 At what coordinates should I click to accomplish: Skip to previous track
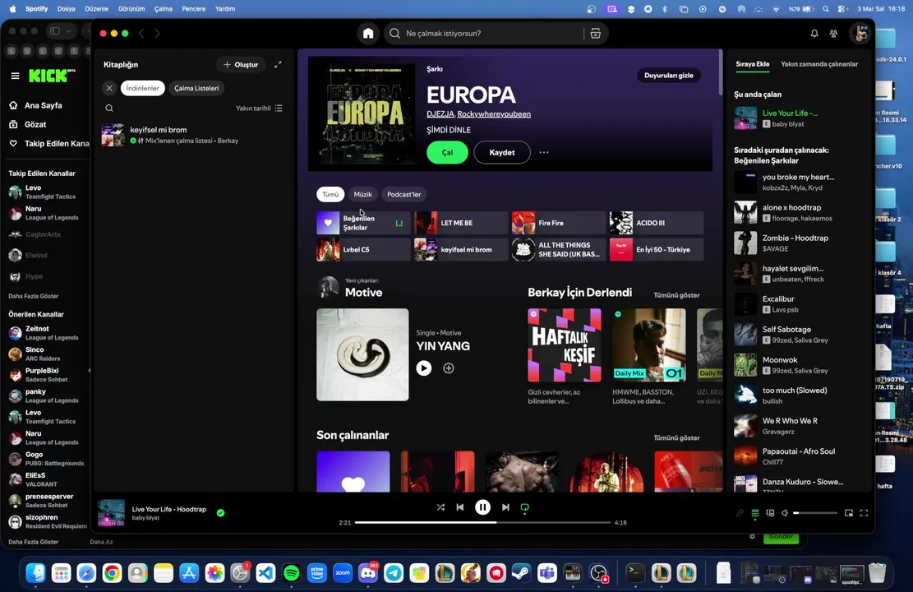pyautogui.click(x=460, y=507)
